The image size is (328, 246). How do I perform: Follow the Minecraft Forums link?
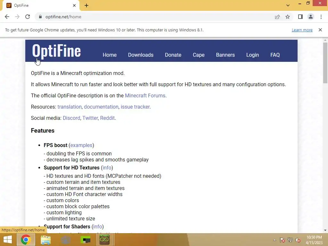(x=145, y=95)
